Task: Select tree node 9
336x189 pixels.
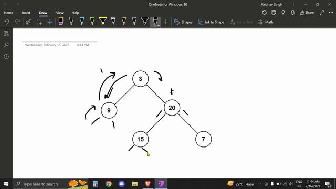Action: [x=109, y=110]
